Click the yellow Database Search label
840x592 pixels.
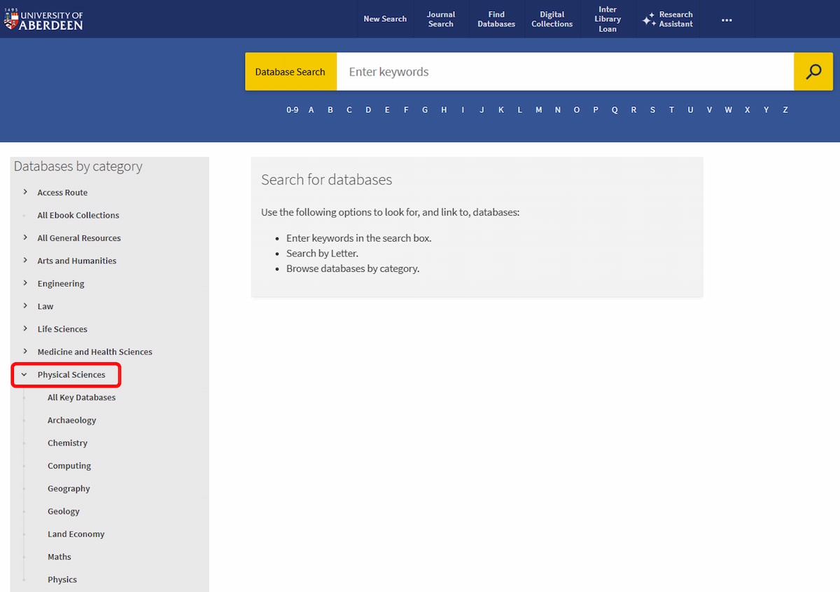[x=290, y=71]
